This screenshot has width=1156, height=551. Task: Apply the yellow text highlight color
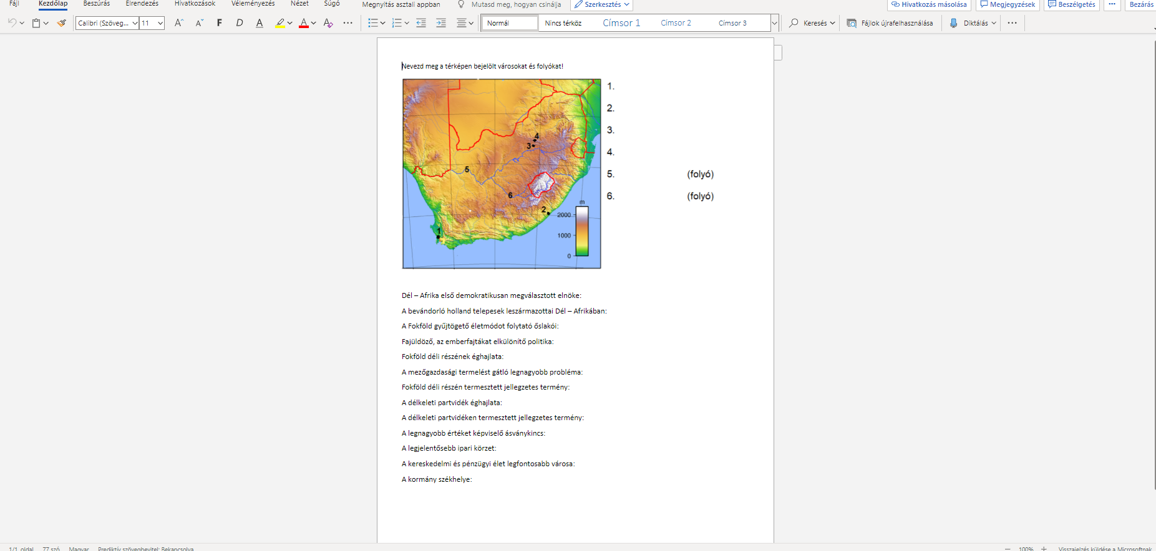pyautogui.click(x=280, y=23)
